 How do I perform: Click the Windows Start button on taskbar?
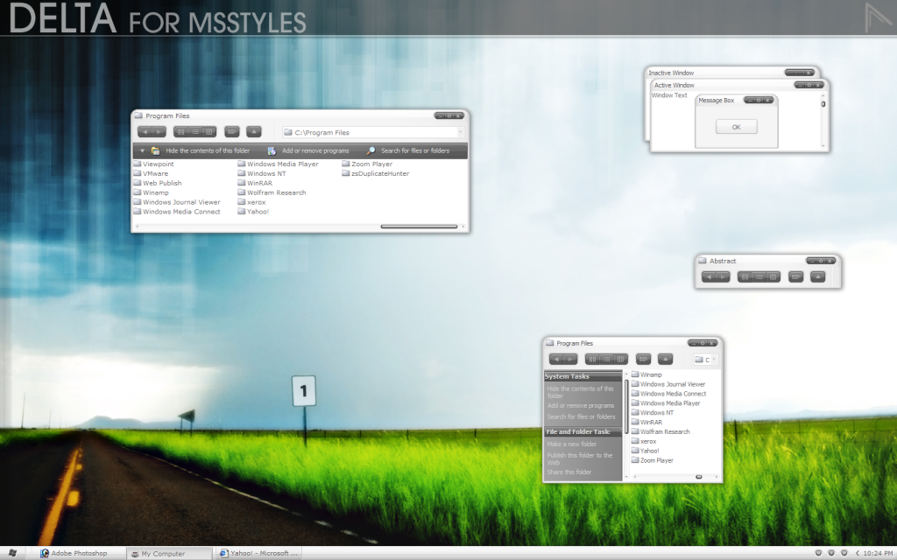click(12, 553)
